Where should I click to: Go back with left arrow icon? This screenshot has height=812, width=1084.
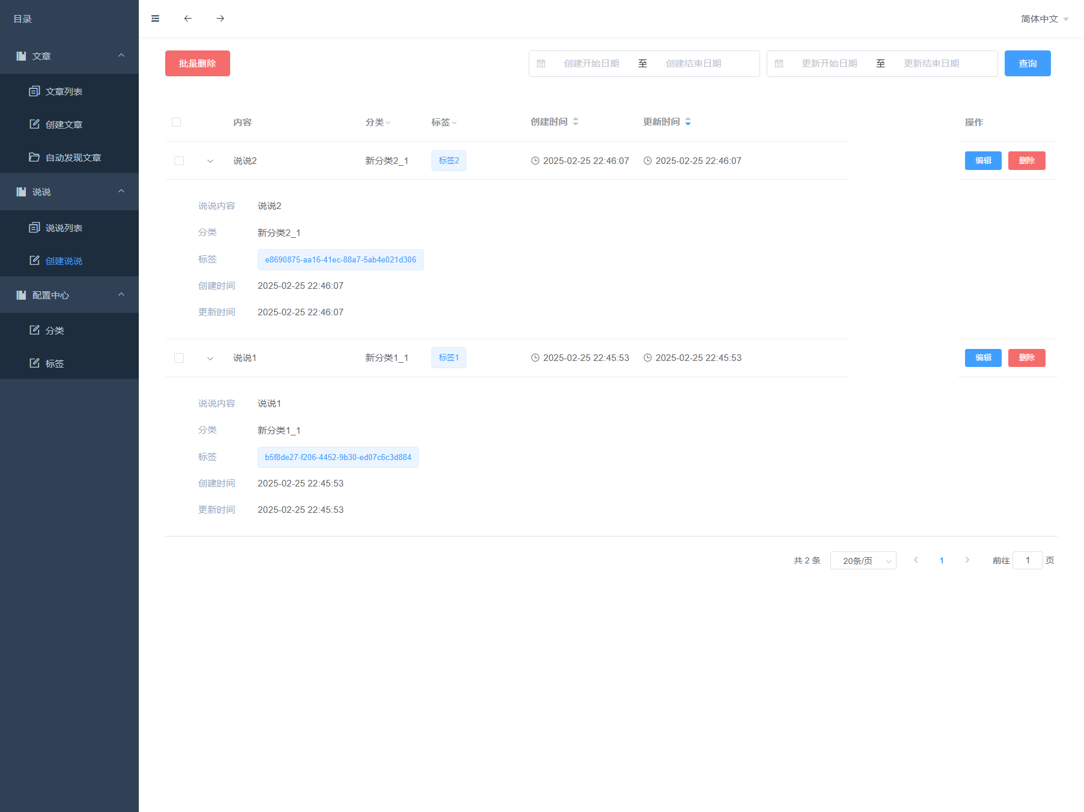click(x=187, y=19)
